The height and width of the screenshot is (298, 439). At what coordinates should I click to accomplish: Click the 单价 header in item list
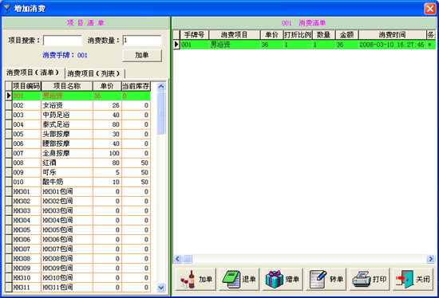tap(107, 86)
